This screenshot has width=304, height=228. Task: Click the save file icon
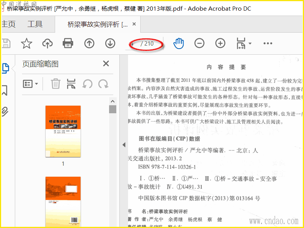6,43
